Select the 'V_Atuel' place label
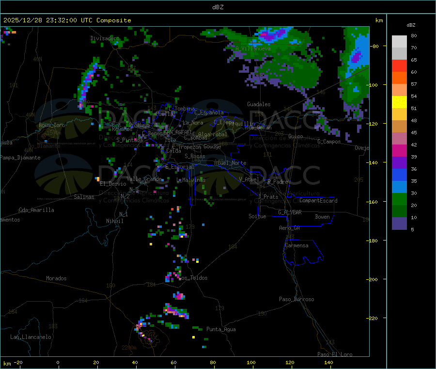Viewport: 436px width, 369px height. click(249, 179)
